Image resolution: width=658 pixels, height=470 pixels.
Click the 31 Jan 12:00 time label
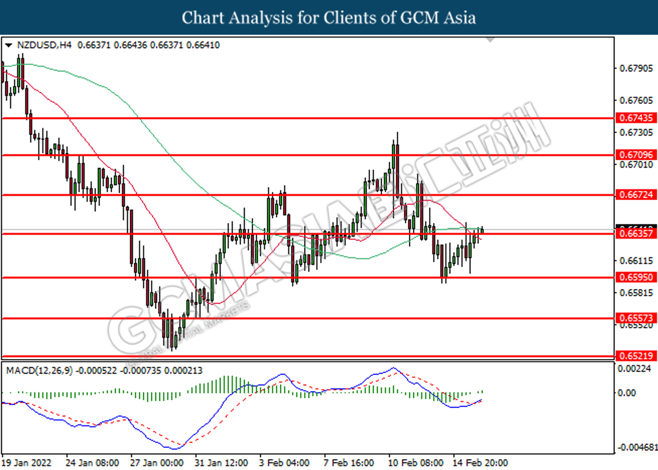click(x=221, y=463)
